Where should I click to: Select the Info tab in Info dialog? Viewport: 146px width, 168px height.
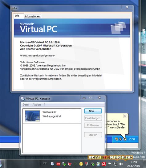tap(18, 16)
